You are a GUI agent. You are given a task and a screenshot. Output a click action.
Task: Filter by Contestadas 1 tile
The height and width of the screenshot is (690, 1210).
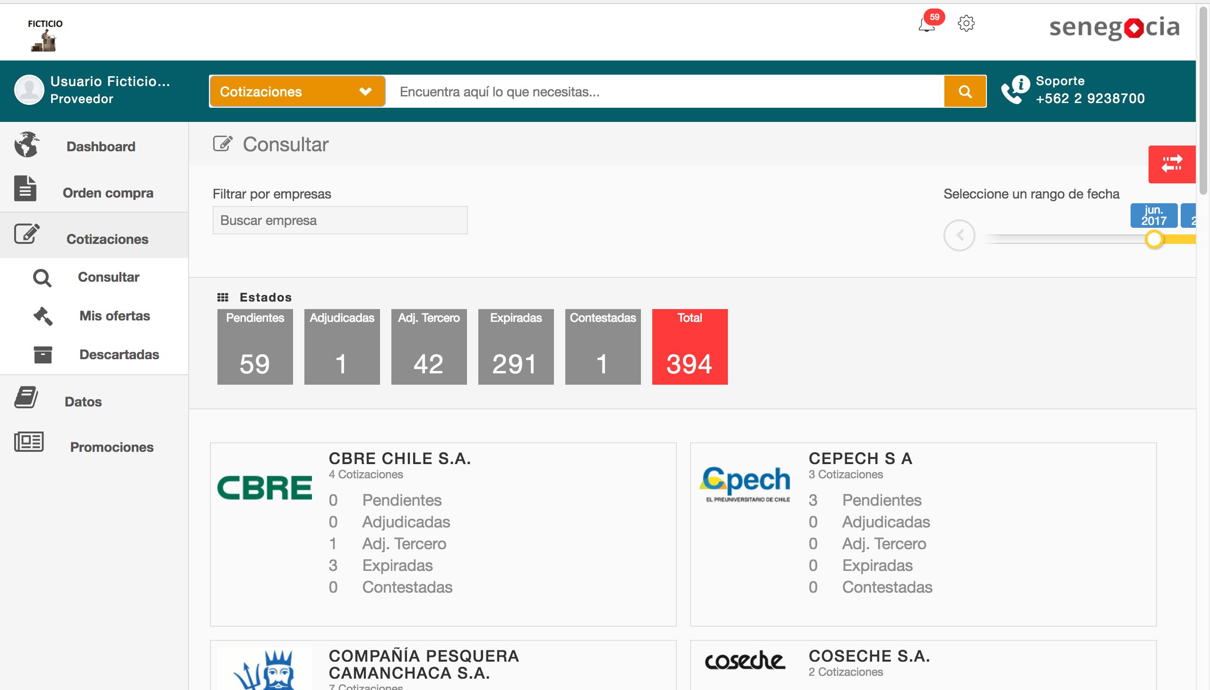coord(603,347)
